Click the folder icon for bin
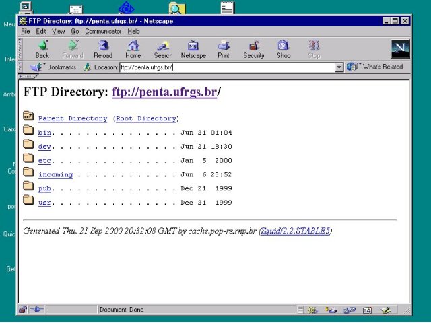The image size is (431, 323). click(28, 130)
